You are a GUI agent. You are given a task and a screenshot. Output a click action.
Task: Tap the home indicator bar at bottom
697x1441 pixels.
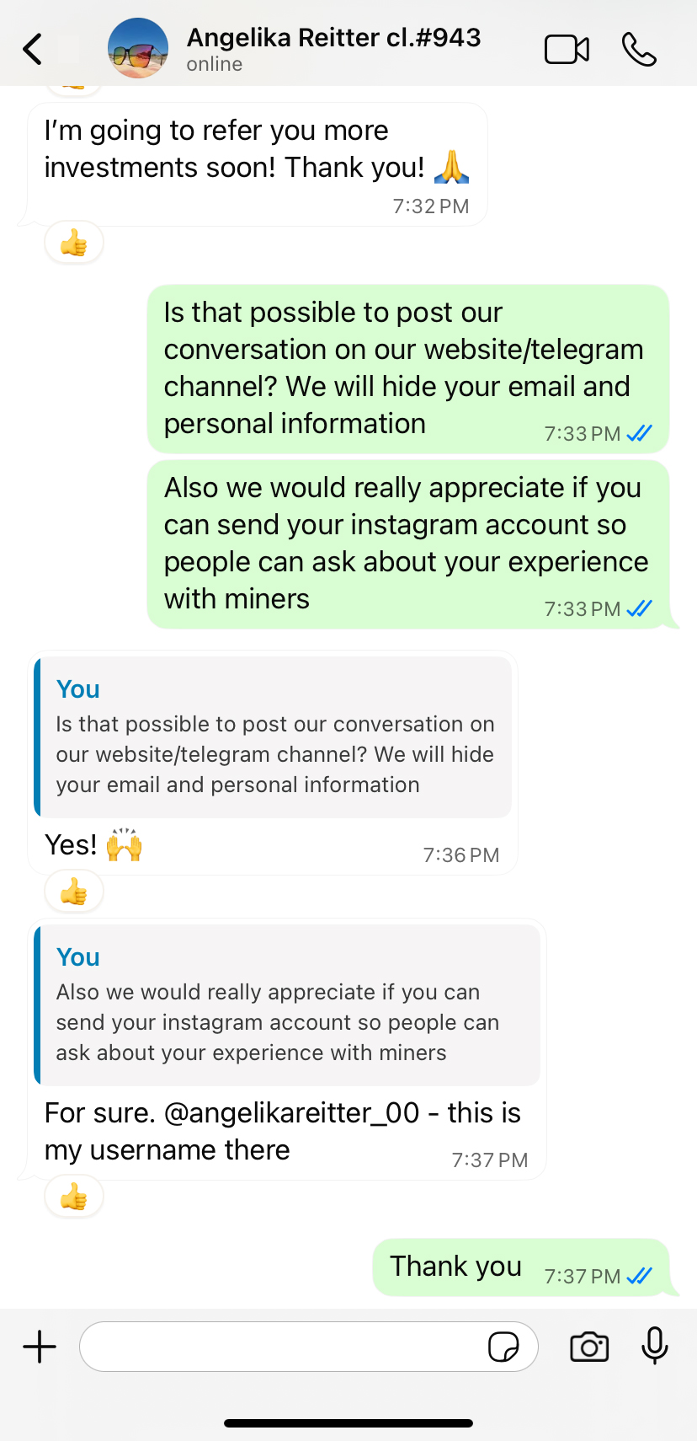348,1423
